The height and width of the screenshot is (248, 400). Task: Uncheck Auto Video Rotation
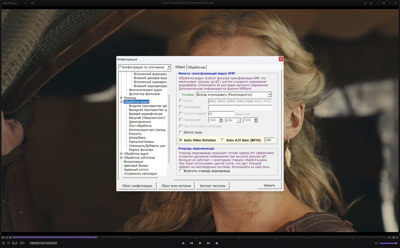(x=181, y=140)
